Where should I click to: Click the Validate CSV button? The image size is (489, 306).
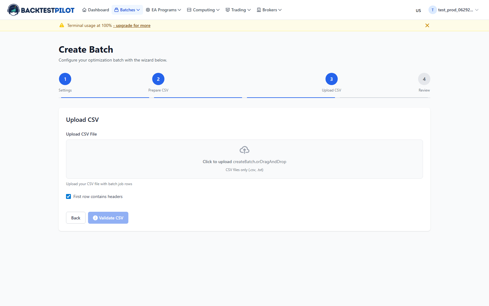tap(108, 218)
